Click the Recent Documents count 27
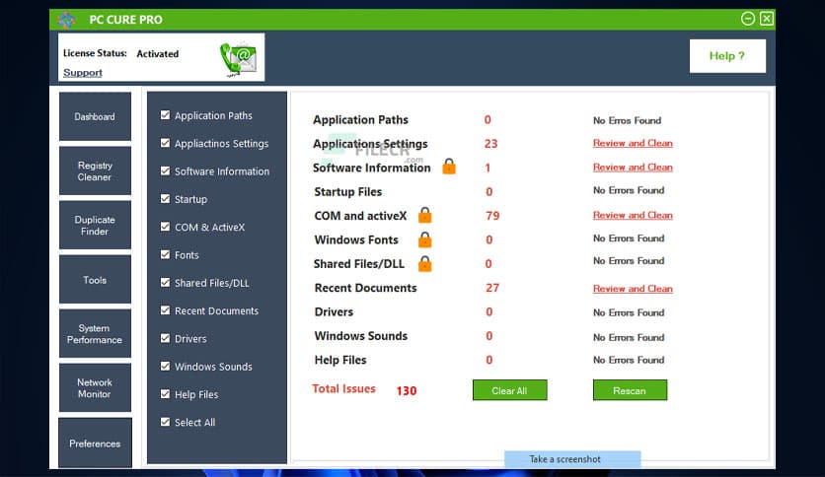The width and height of the screenshot is (825, 477). pyautogui.click(x=492, y=288)
